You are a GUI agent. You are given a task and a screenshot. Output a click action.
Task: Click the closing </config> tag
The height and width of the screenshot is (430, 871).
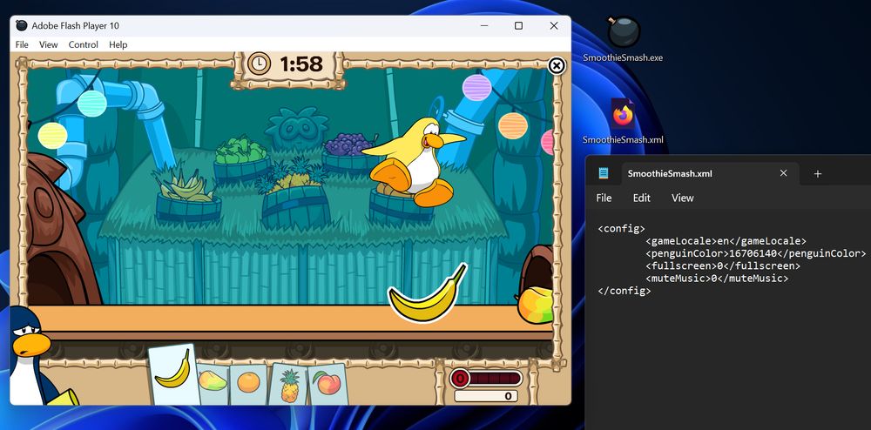[x=625, y=291]
